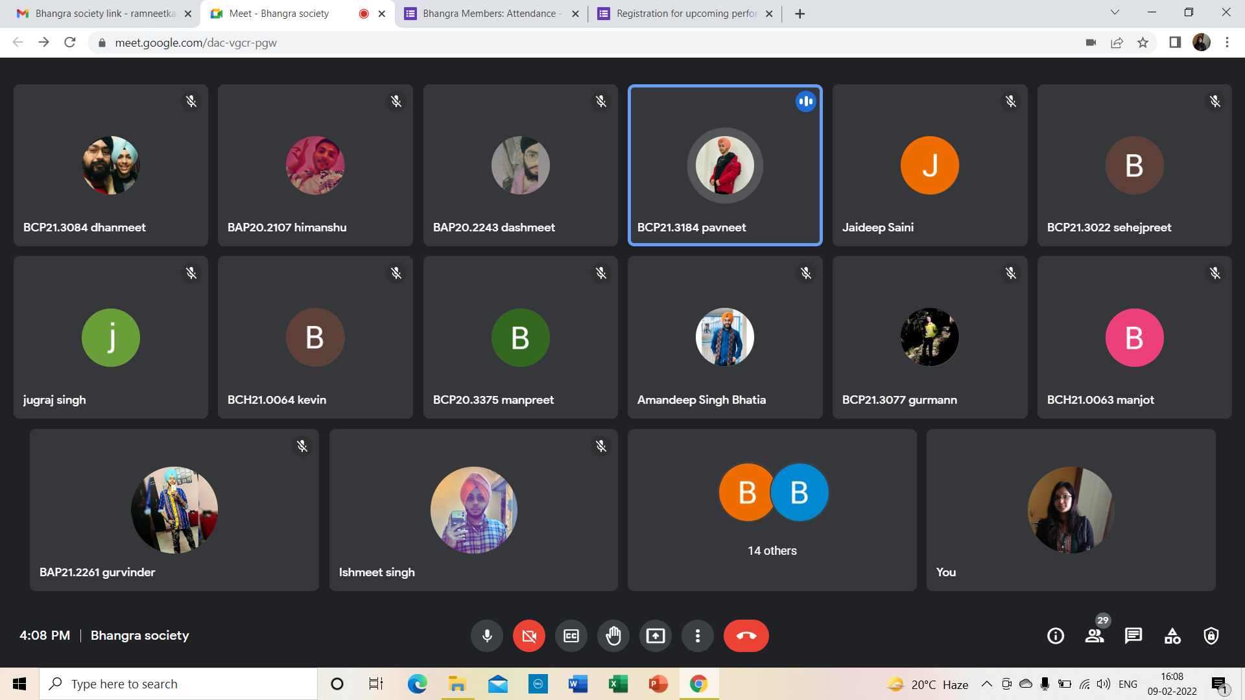Turn camera on with red video button
The height and width of the screenshot is (700, 1245).
[x=529, y=636]
